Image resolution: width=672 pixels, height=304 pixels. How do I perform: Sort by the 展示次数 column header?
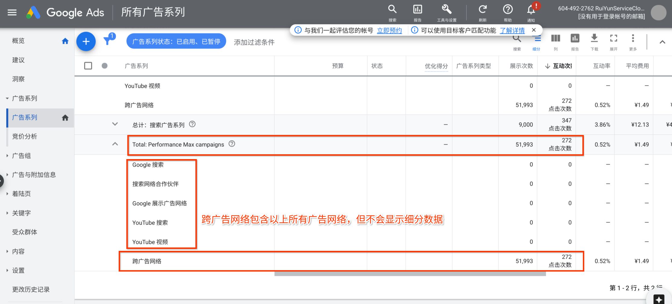click(522, 66)
